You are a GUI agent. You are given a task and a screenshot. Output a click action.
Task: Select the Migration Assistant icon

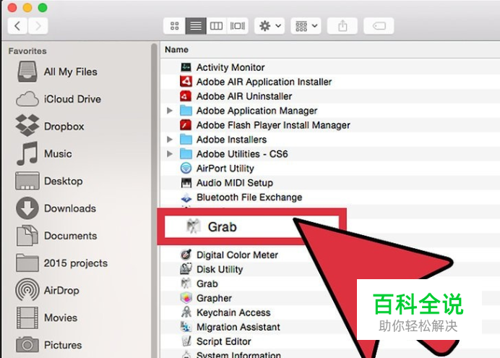(186, 327)
